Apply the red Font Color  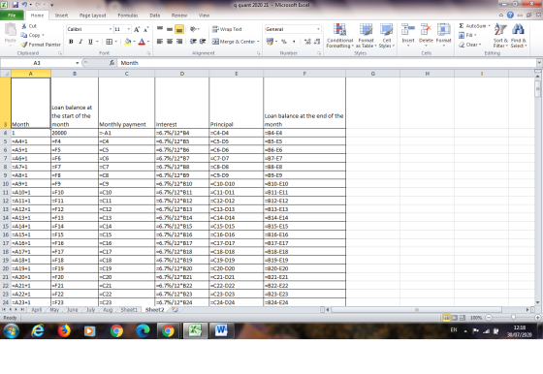[142, 42]
